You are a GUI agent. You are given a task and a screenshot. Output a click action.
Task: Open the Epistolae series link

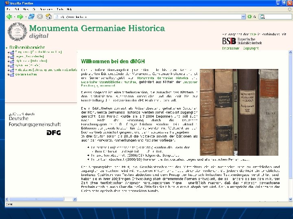pyautogui.click(x=28, y=65)
